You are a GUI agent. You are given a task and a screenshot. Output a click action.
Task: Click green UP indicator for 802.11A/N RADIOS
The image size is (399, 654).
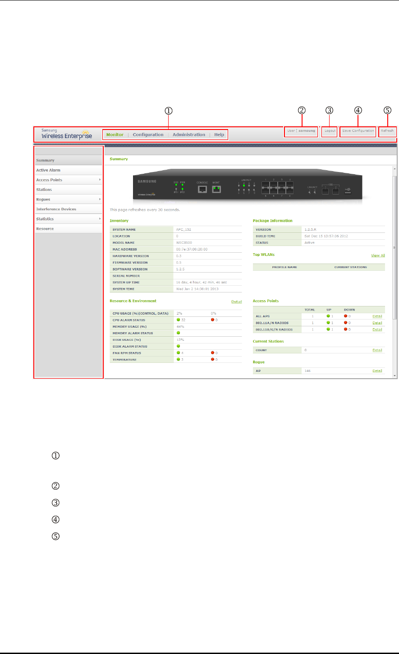(x=329, y=323)
